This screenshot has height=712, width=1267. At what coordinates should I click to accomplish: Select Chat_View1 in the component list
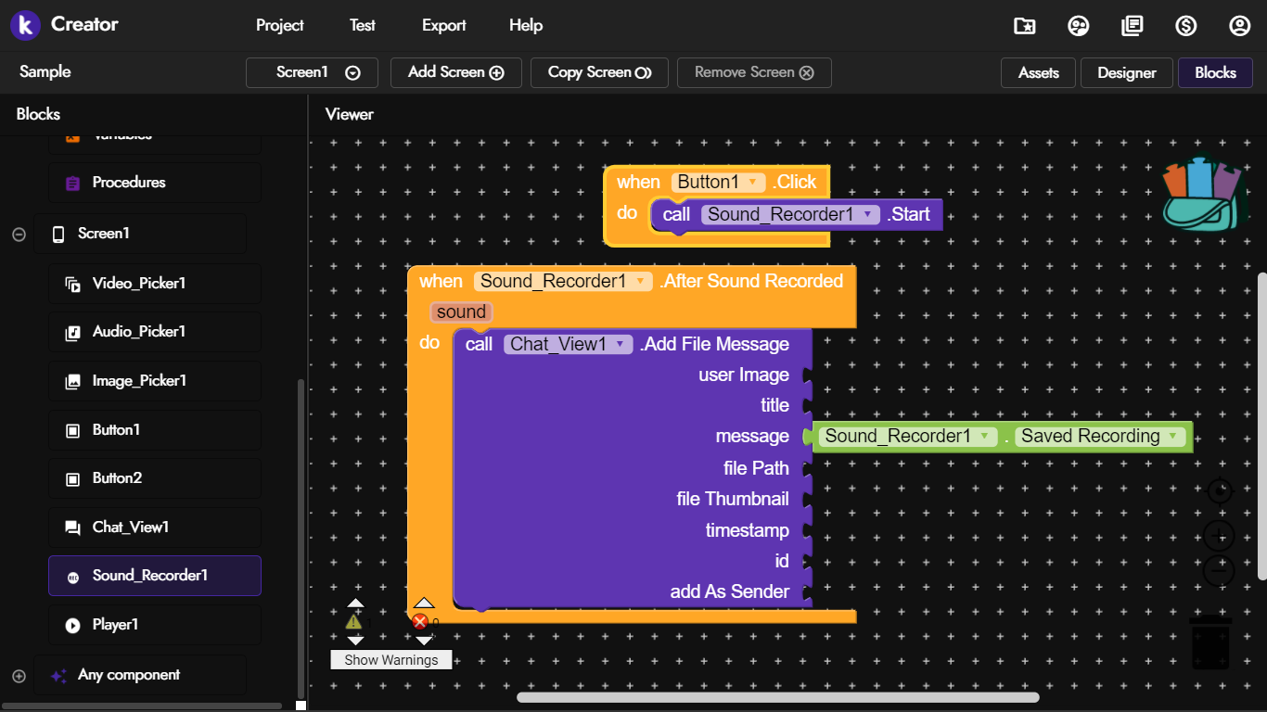(131, 527)
